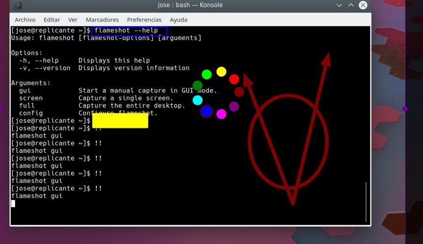
Task: Click the right-edge purple selection handle
Action: click(x=405, y=109)
